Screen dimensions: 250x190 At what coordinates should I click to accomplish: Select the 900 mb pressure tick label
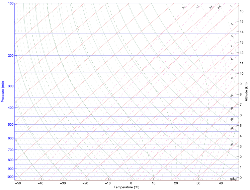click(11, 169)
